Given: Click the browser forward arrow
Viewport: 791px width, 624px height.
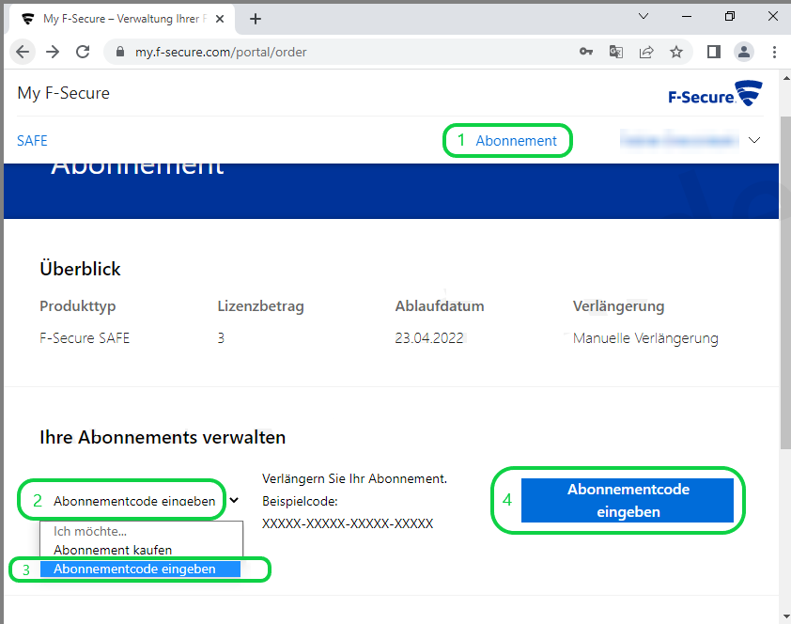Looking at the screenshot, I should [x=53, y=52].
